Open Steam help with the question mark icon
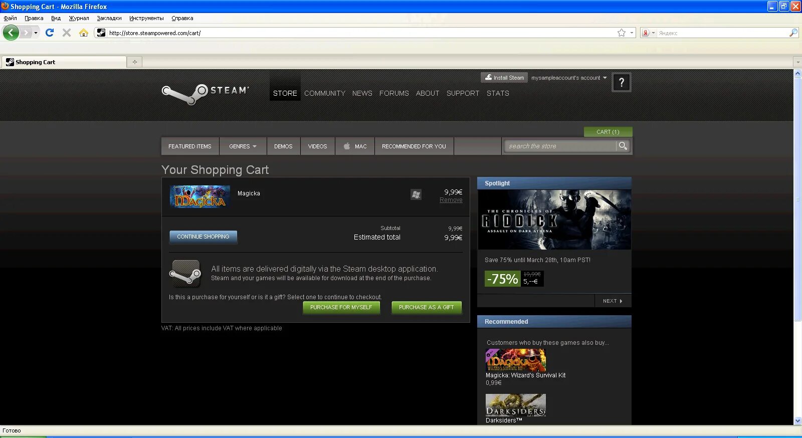This screenshot has width=802, height=438. [x=622, y=83]
